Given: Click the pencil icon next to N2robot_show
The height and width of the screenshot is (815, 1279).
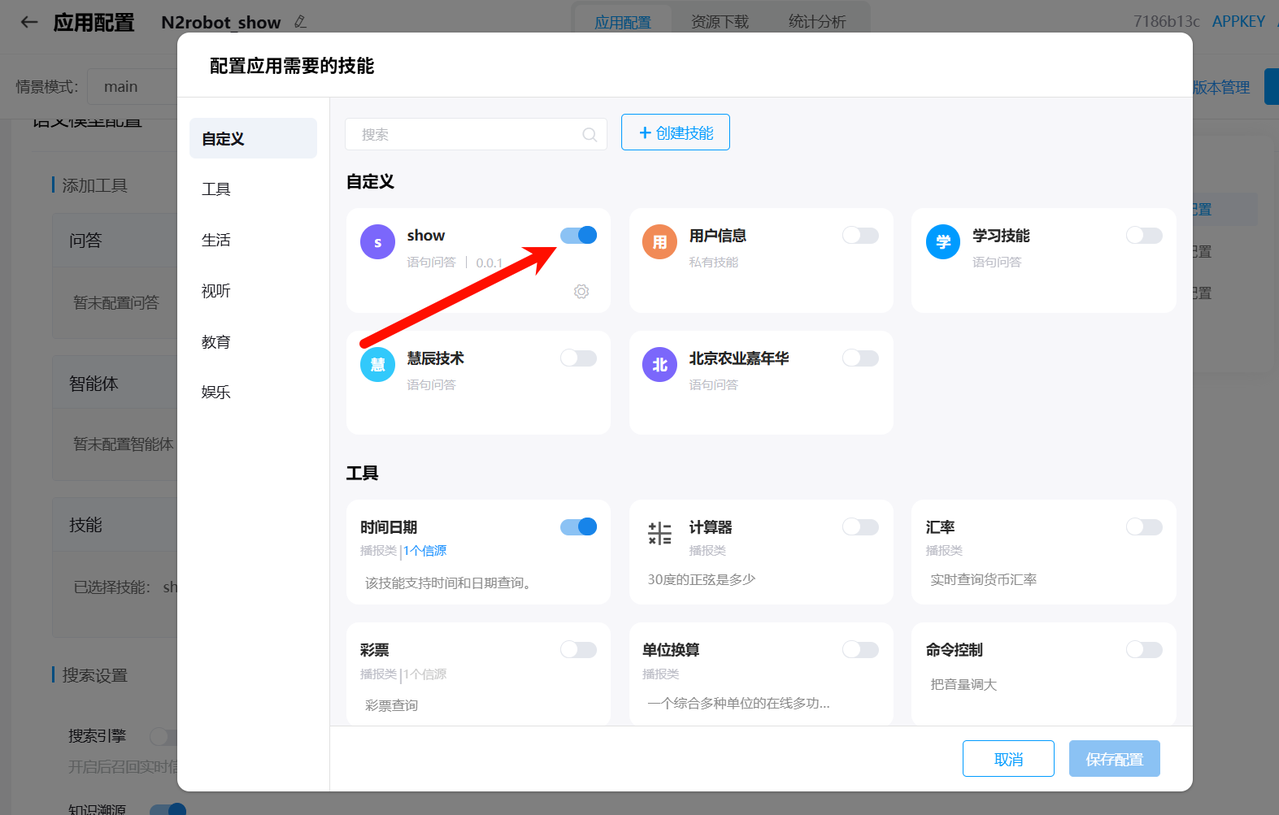Looking at the screenshot, I should (301, 22).
